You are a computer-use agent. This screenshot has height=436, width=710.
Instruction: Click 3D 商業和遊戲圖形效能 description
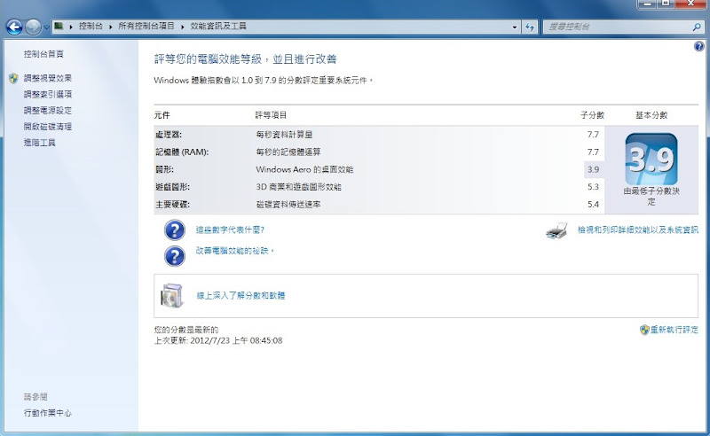coord(298,187)
